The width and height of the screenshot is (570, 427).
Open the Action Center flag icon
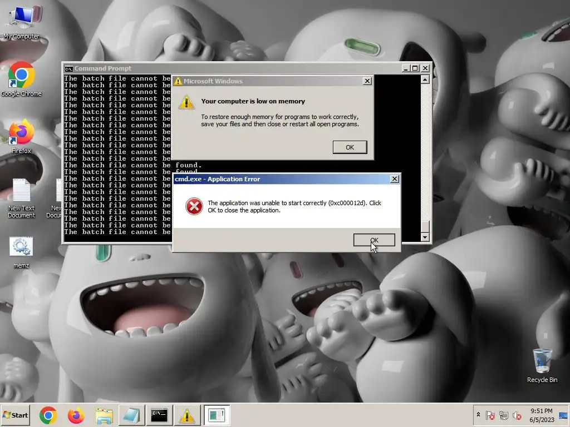[x=490, y=415]
